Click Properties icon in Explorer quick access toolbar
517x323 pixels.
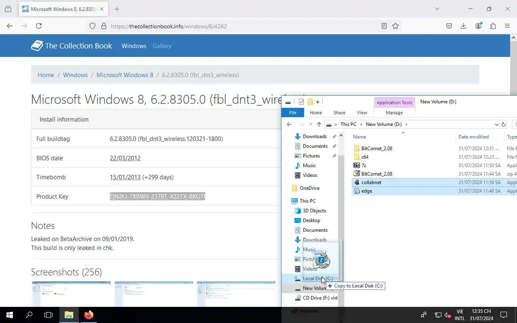point(301,102)
